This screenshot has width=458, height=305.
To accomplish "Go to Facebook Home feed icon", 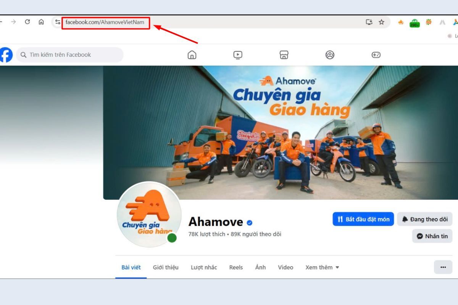I will [x=192, y=55].
